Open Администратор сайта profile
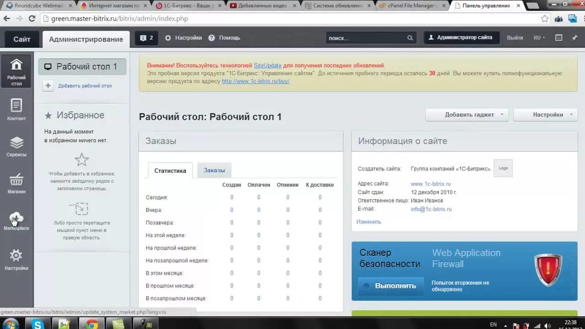This screenshot has width=585, height=329. coord(462,37)
